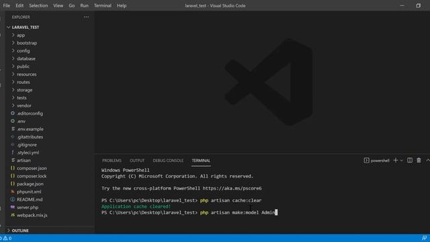430x242 pixels.
Task: Open the Run menu
Action: pos(84,5)
